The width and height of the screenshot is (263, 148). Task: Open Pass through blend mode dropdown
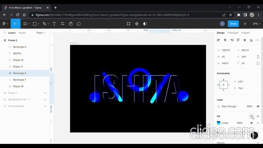pyautogui.click(x=230, y=106)
